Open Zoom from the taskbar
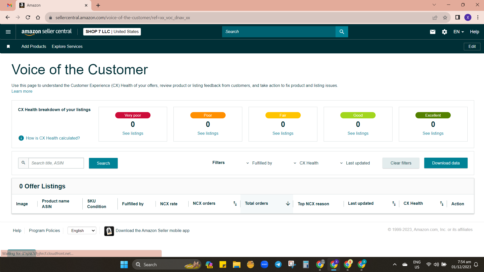The height and width of the screenshot is (272, 484). [x=264, y=264]
